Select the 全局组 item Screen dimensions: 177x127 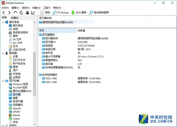(x=15, y=77)
